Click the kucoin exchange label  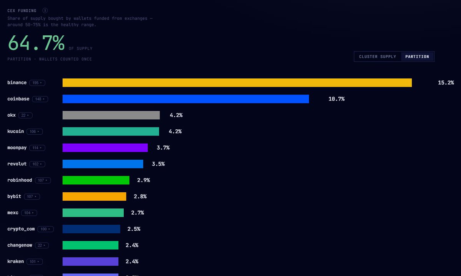point(15,132)
